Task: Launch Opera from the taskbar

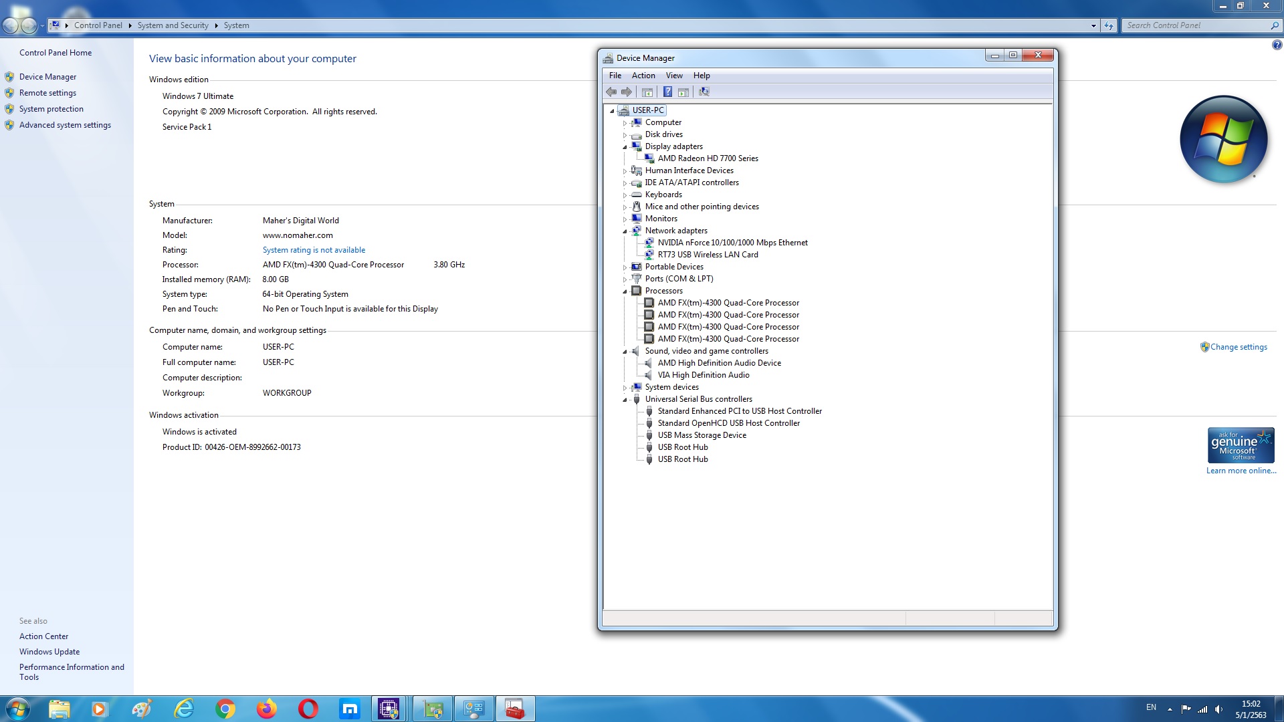Action: point(308,709)
